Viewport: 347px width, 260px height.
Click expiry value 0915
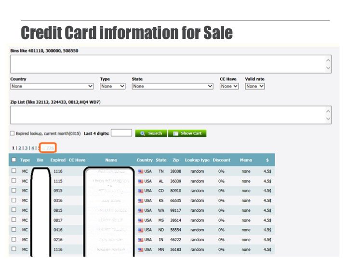[58, 191]
